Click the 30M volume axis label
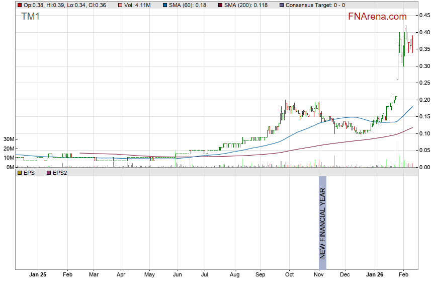Image resolution: width=432 pixels, height=285 pixels. [x=7, y=139]
